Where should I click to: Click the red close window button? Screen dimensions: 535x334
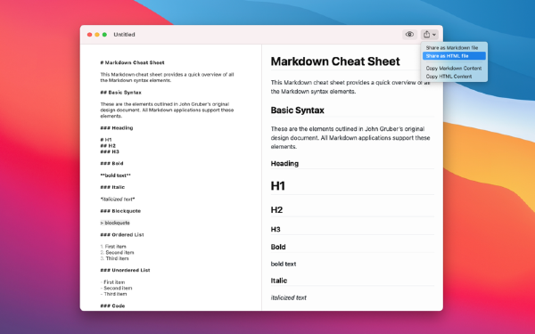point(89,35)
